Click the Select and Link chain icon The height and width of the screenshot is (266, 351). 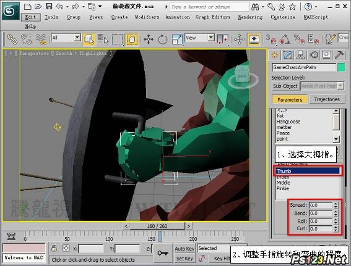click(12, 39)
